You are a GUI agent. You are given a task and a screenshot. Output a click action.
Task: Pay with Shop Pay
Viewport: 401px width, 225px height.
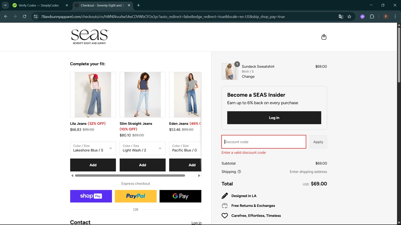pyautogui.click(x=91, y=196)
